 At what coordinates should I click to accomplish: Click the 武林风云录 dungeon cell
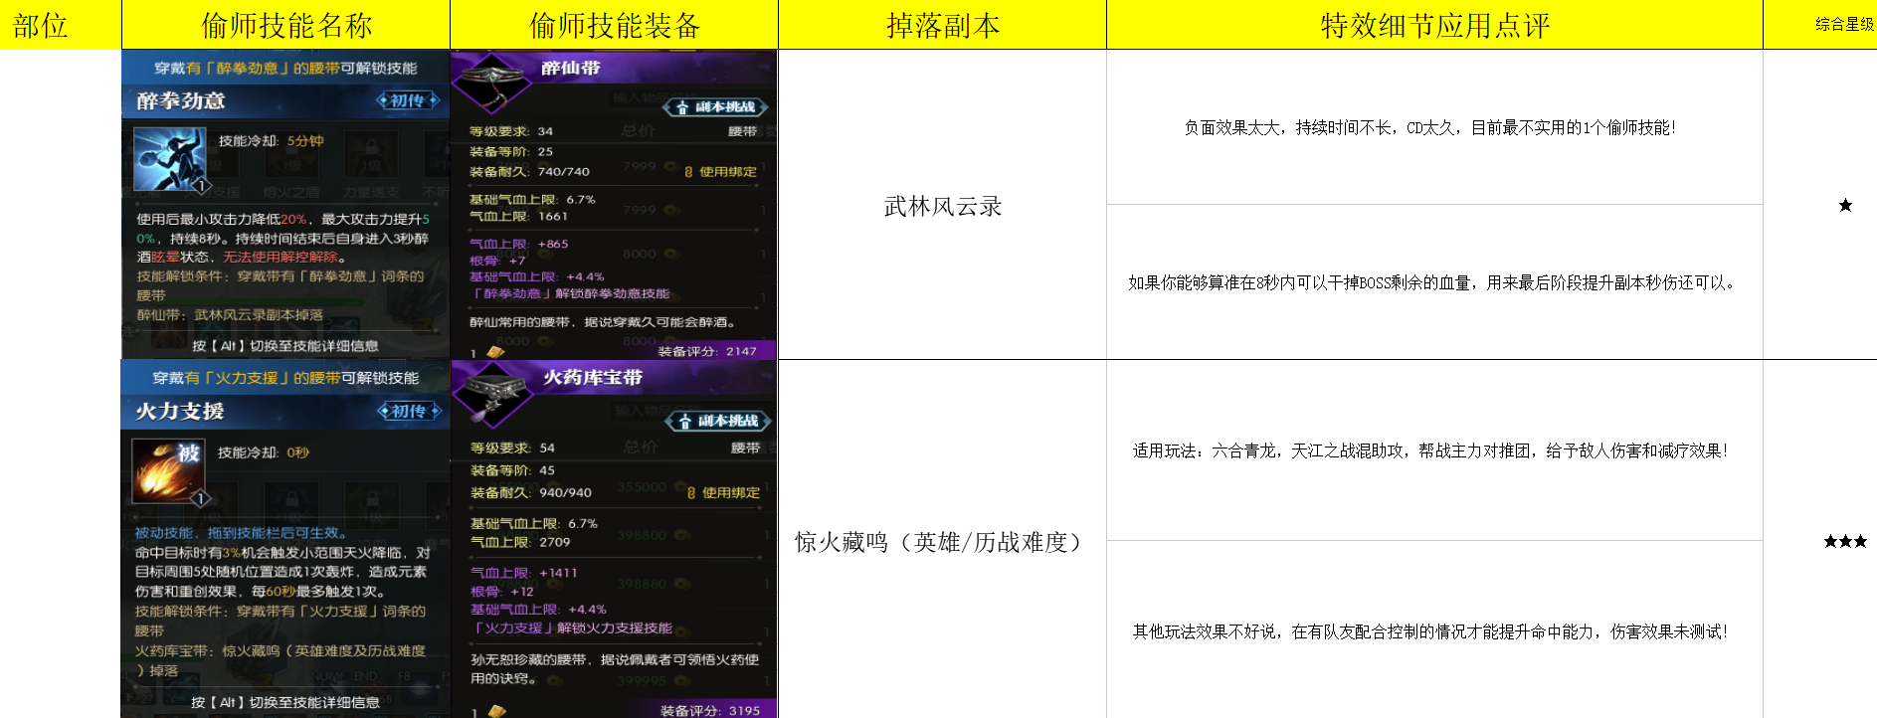(943, 206)
